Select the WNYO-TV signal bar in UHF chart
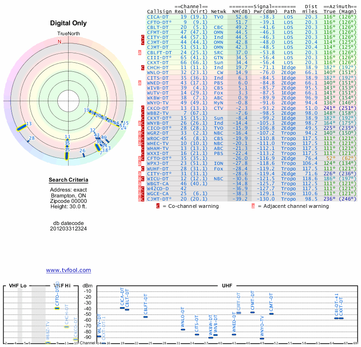This screenshot has width=361, height=347. pyautogui.click(x=262, y=338)
